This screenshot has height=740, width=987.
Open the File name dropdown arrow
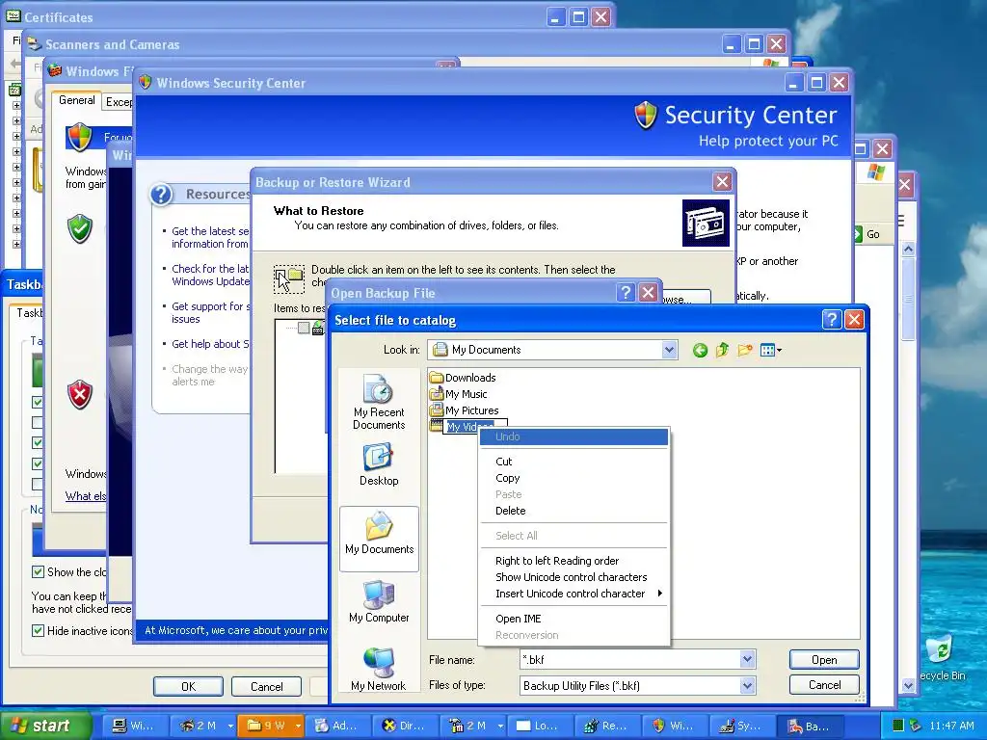[747, 659]
